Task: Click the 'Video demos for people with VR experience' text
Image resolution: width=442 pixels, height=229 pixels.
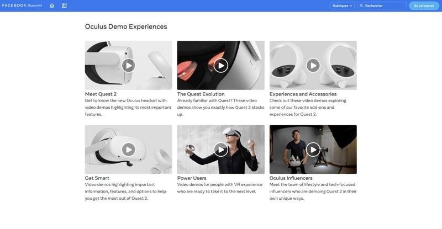Action: [219, 188]
